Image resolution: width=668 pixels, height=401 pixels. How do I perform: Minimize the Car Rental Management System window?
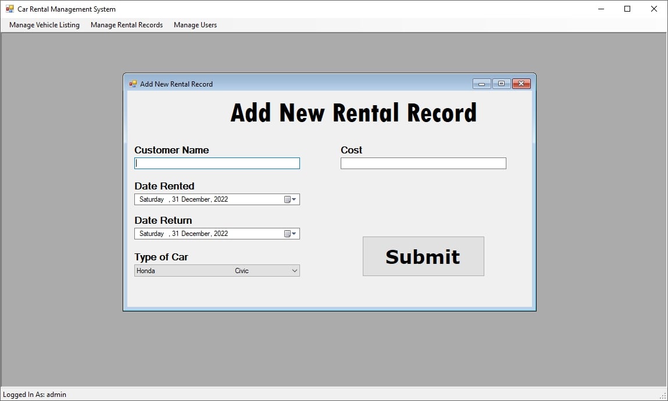coord(601,9)
